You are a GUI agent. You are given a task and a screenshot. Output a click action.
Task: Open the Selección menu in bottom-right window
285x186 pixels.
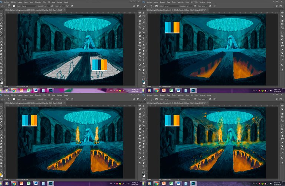click(x=180, y=95)
